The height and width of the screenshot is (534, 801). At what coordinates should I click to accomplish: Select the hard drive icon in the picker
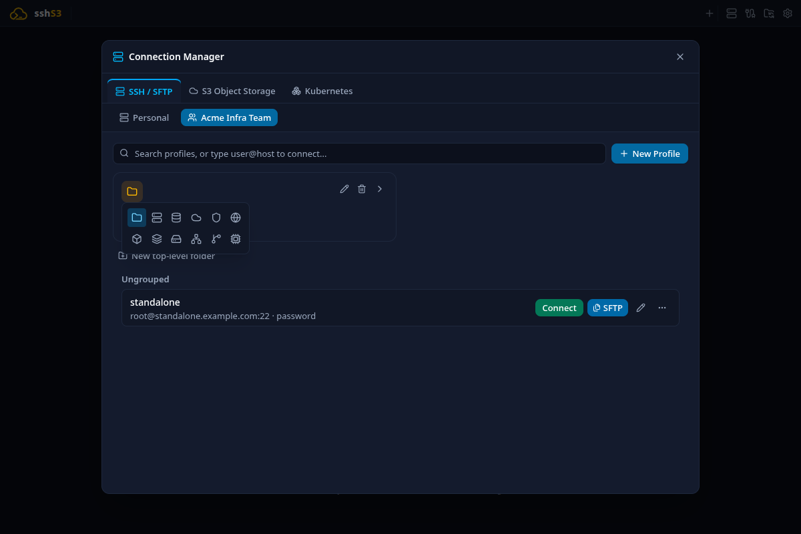click(176, 239)
